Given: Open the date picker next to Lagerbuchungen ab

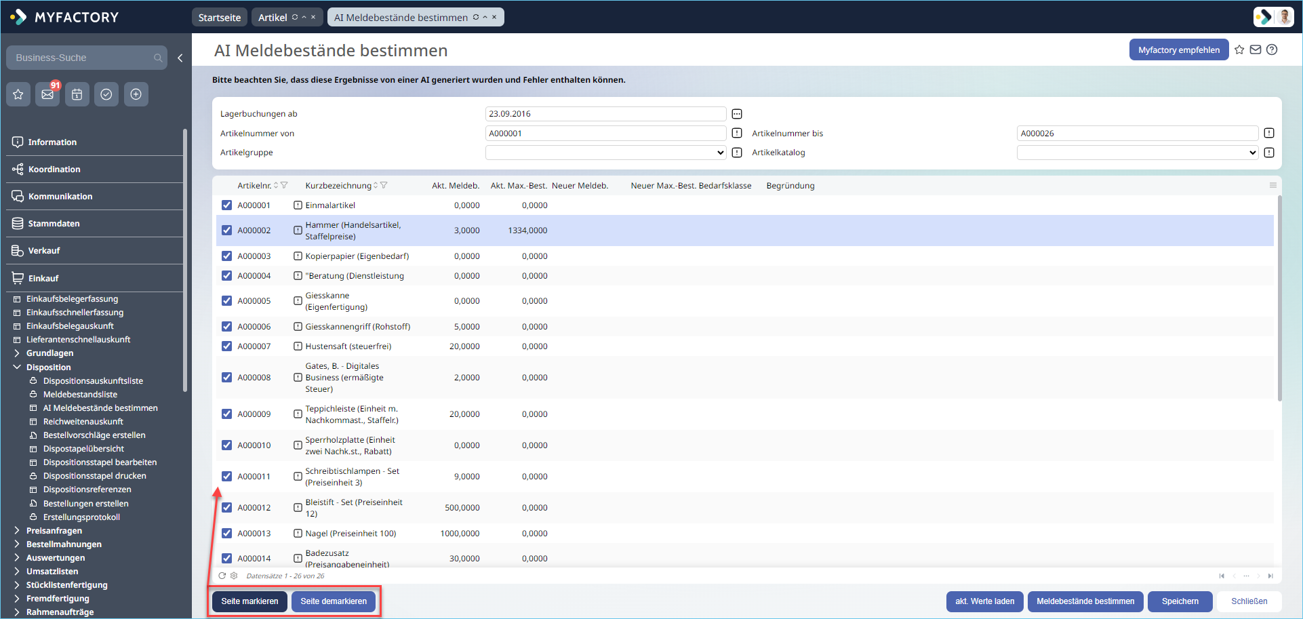Looking at the screenshot, I should [737, 114].
